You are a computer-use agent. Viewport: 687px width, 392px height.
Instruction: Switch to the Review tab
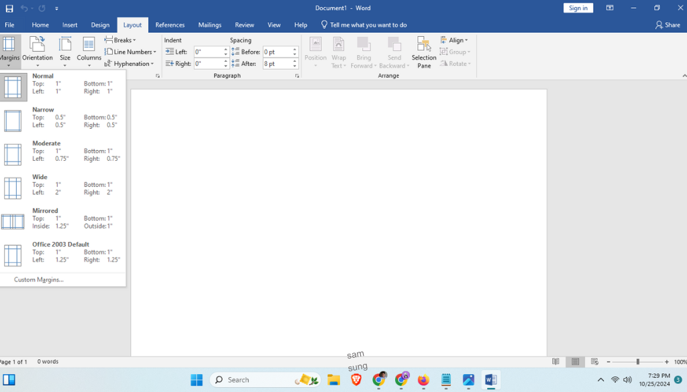click(244, 25)
